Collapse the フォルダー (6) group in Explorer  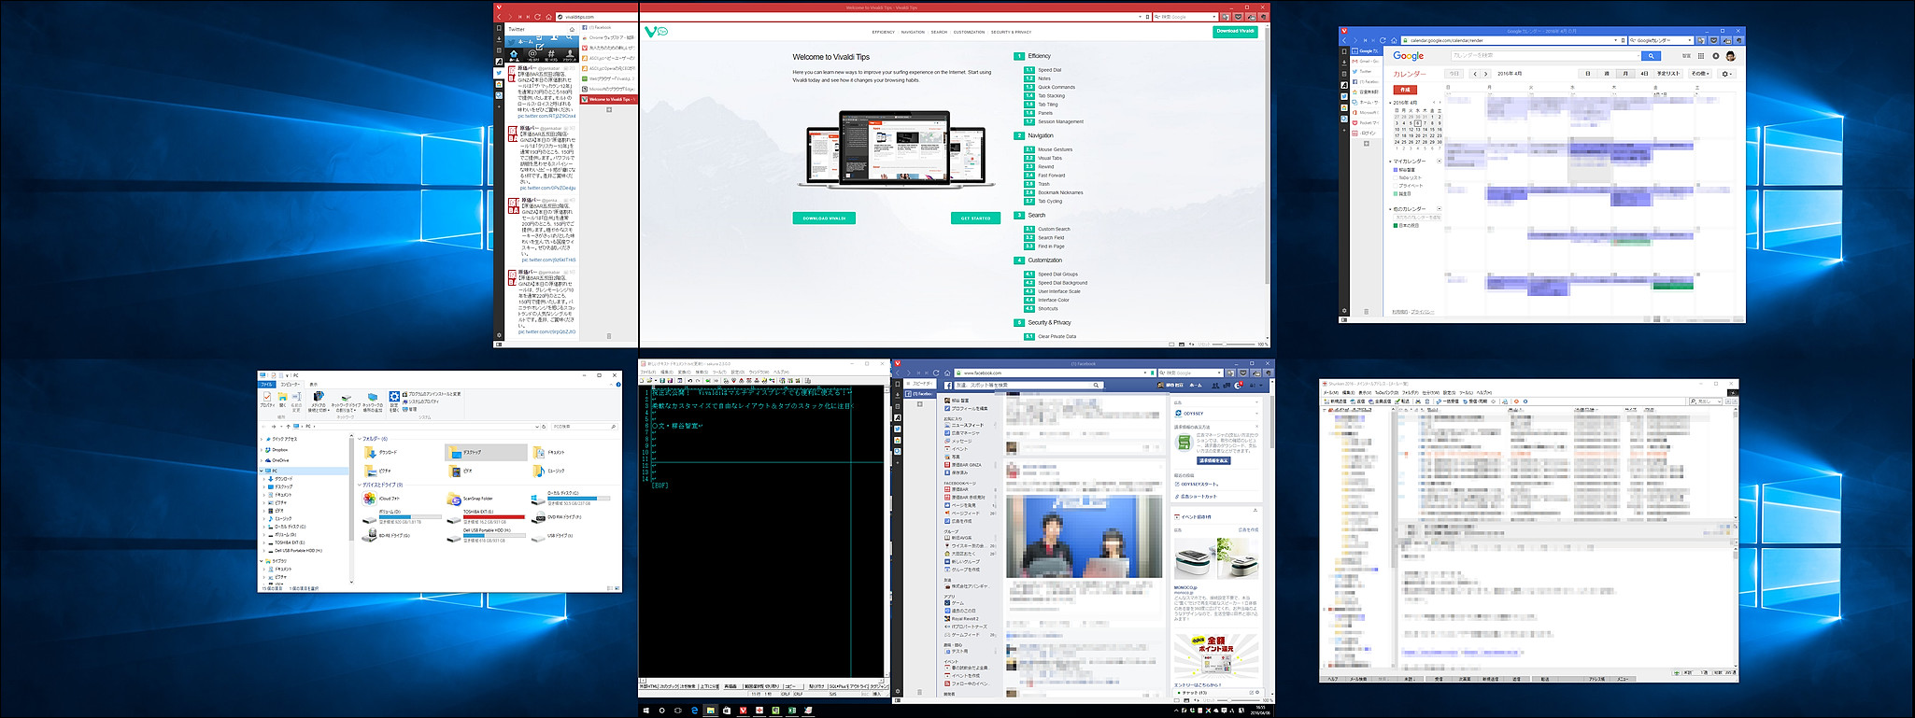click(360, 439)
